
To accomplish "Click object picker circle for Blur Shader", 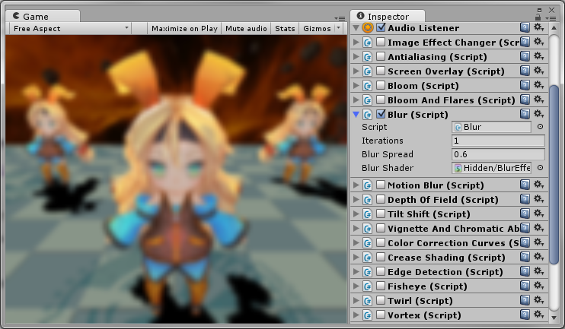I will [540, 168].
